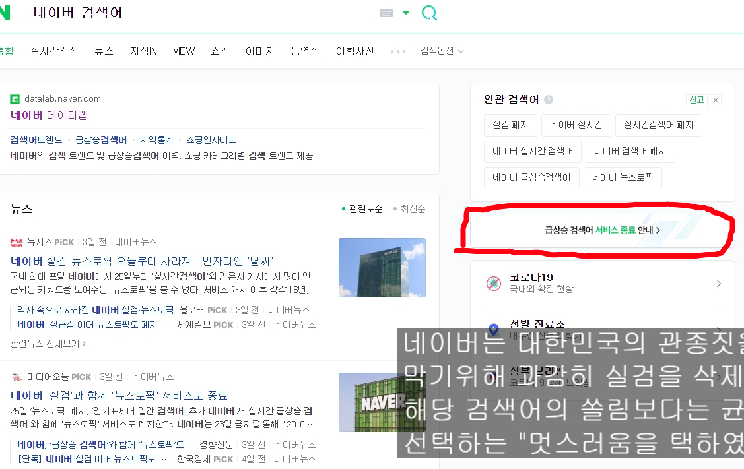Open the 급상승검색어 sublink
The width and height of the screenshot is (744, 469).
pyautogui.click(x=101, y=140)
